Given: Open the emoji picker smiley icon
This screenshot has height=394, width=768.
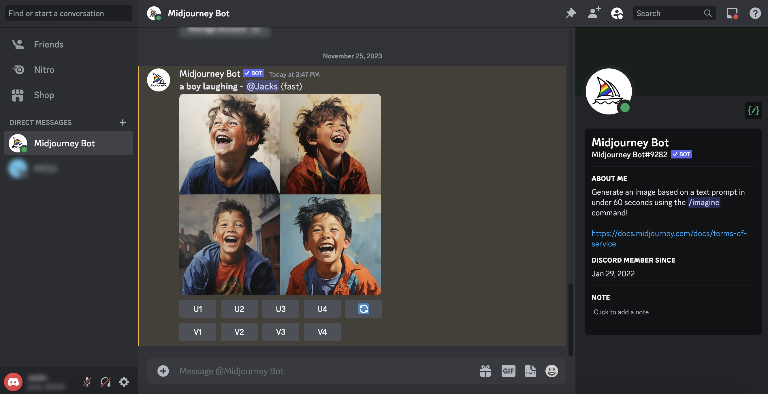Looking at the screenshot, I should 551,371.
